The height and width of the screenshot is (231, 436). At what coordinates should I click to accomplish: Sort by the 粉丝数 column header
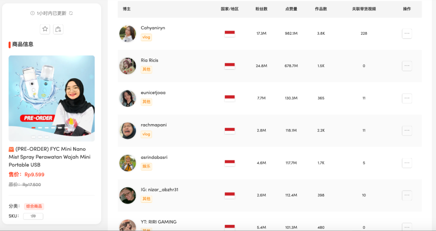(x=261, y=9)
